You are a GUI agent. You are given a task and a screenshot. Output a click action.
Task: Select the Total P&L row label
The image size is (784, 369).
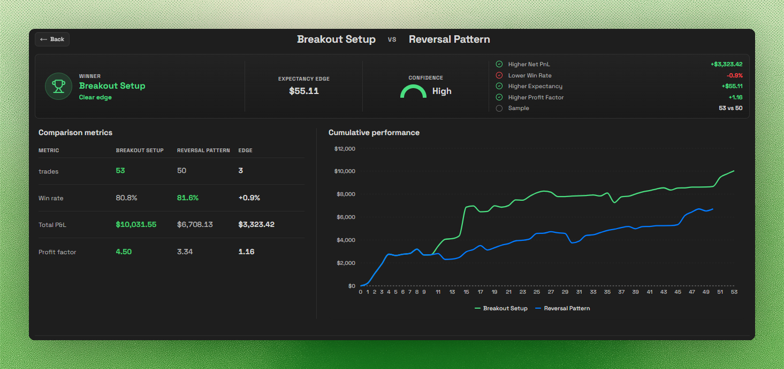tap(52, 225)
